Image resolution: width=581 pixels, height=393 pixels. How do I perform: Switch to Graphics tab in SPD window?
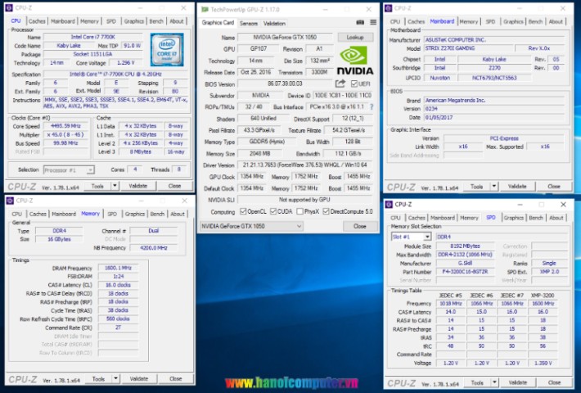pos(514,218)
